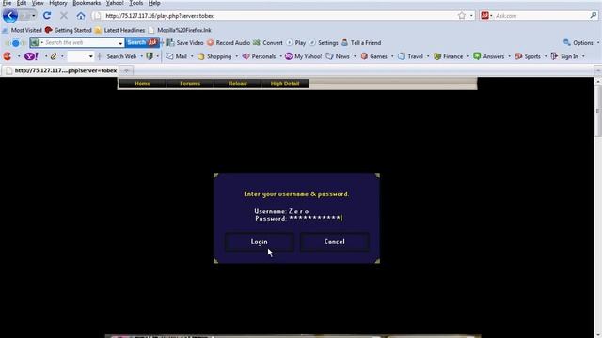Open Yahoo Finance icon
The image size is (602, 338).
(437, 56)
